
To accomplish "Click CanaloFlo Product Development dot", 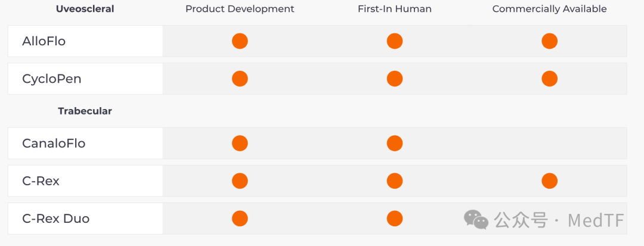I will pos(240,144).
